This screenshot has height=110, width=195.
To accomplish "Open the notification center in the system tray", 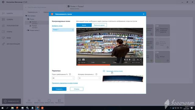I will [192, 108].
